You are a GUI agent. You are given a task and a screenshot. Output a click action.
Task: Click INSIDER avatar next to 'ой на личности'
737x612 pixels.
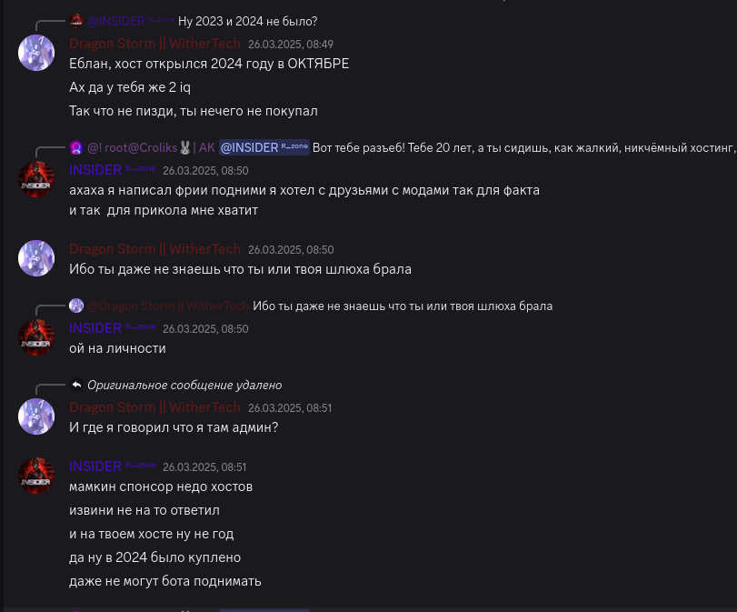(x=36, y=337)
